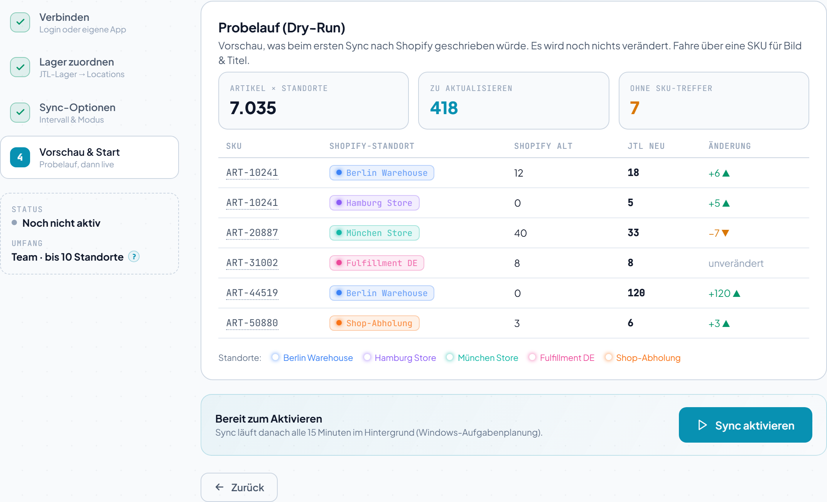Click Shopify alt value 12
The image size is (827, 502).
tap(518, 173)
